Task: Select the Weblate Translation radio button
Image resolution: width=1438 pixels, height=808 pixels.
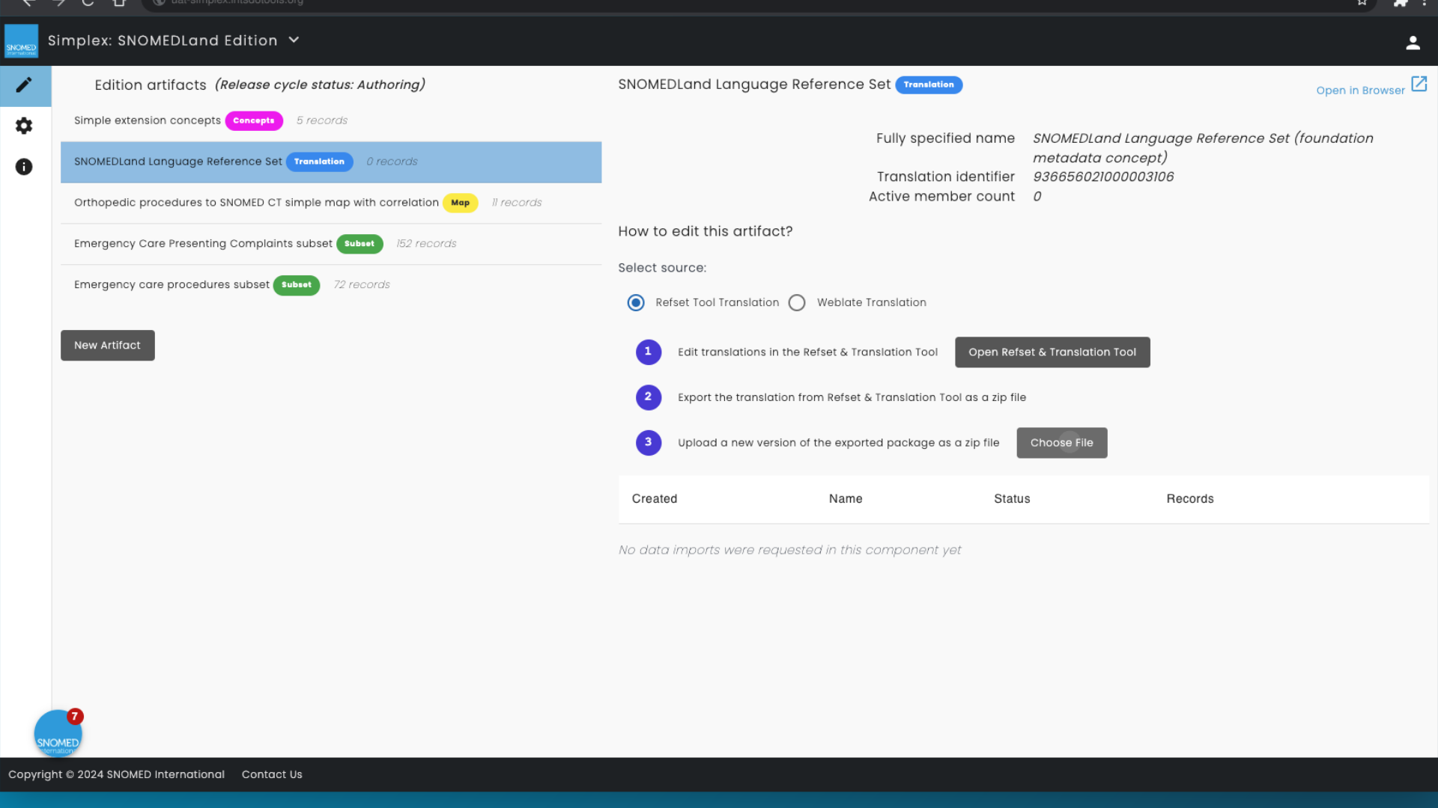Action: click(x=797, y=302)
